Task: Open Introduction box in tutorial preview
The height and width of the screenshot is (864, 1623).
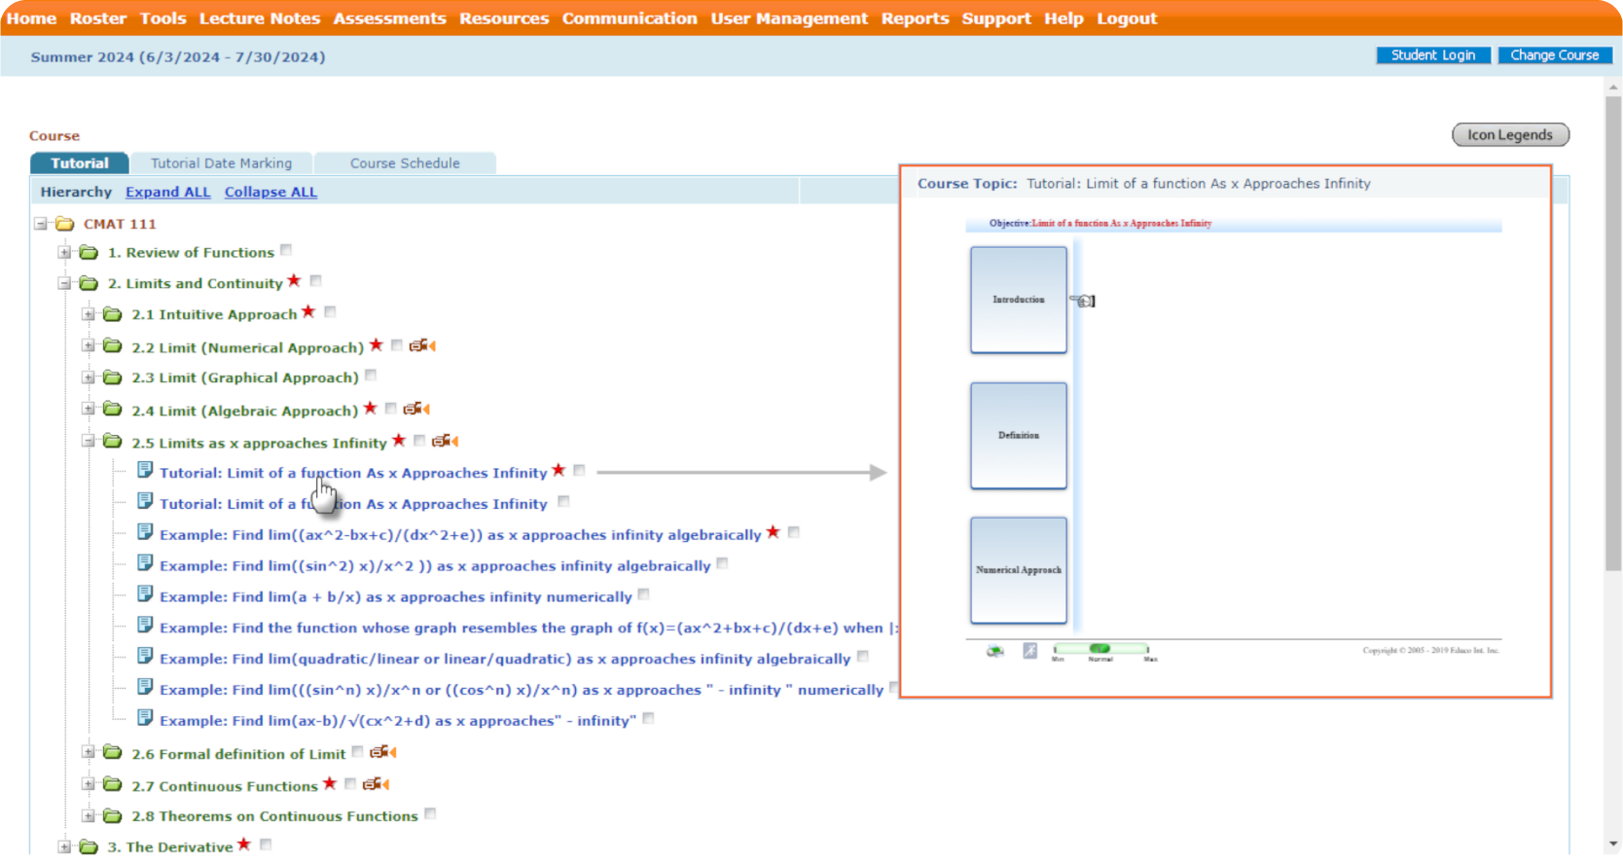Action: click(x=1018, y=300)
